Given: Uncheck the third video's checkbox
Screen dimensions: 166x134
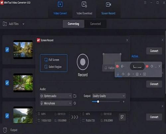Looking at the screenshot, I should pos(7,116).
